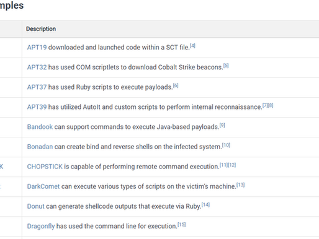Open the Donut link
The image size is (319, 239).
tap(36, 206)
